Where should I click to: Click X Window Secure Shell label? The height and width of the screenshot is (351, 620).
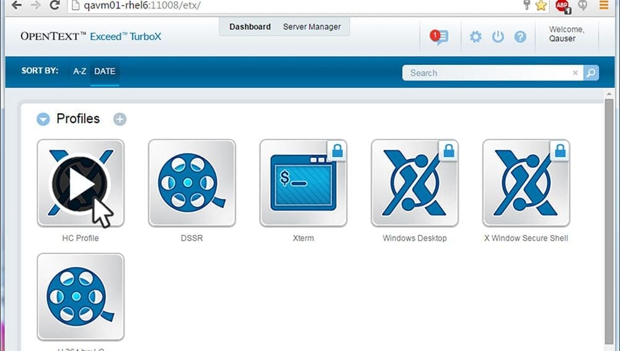pyautogui.click(x=526, y=238)
